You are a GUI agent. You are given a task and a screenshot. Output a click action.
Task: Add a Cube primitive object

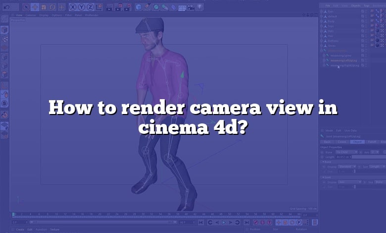pos(139,7)
